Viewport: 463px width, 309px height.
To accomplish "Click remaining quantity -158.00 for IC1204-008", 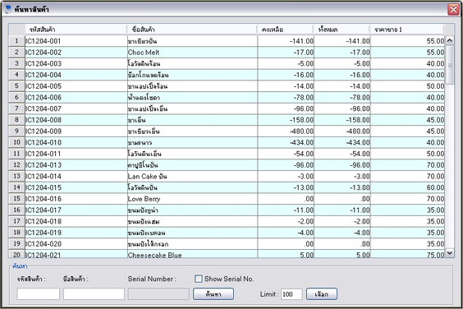I will (301, 120).
